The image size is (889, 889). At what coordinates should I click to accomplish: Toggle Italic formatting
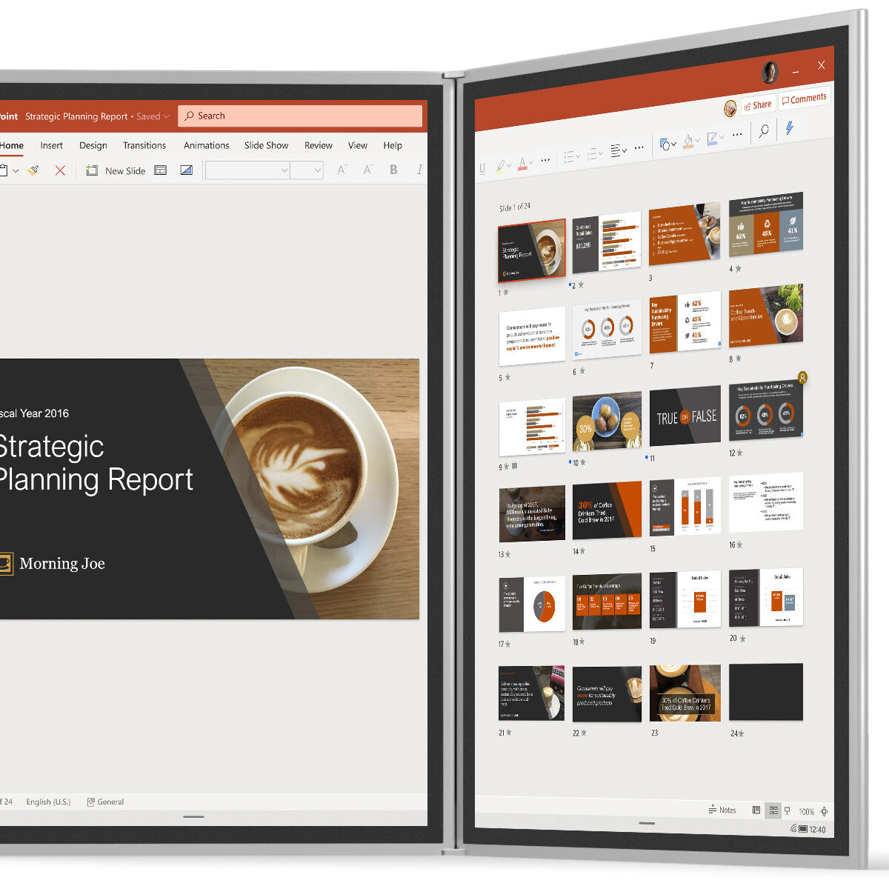[x=419, y=170]
